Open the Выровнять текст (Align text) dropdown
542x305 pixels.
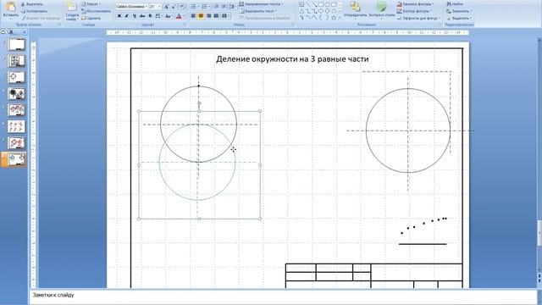pos(258,11)
